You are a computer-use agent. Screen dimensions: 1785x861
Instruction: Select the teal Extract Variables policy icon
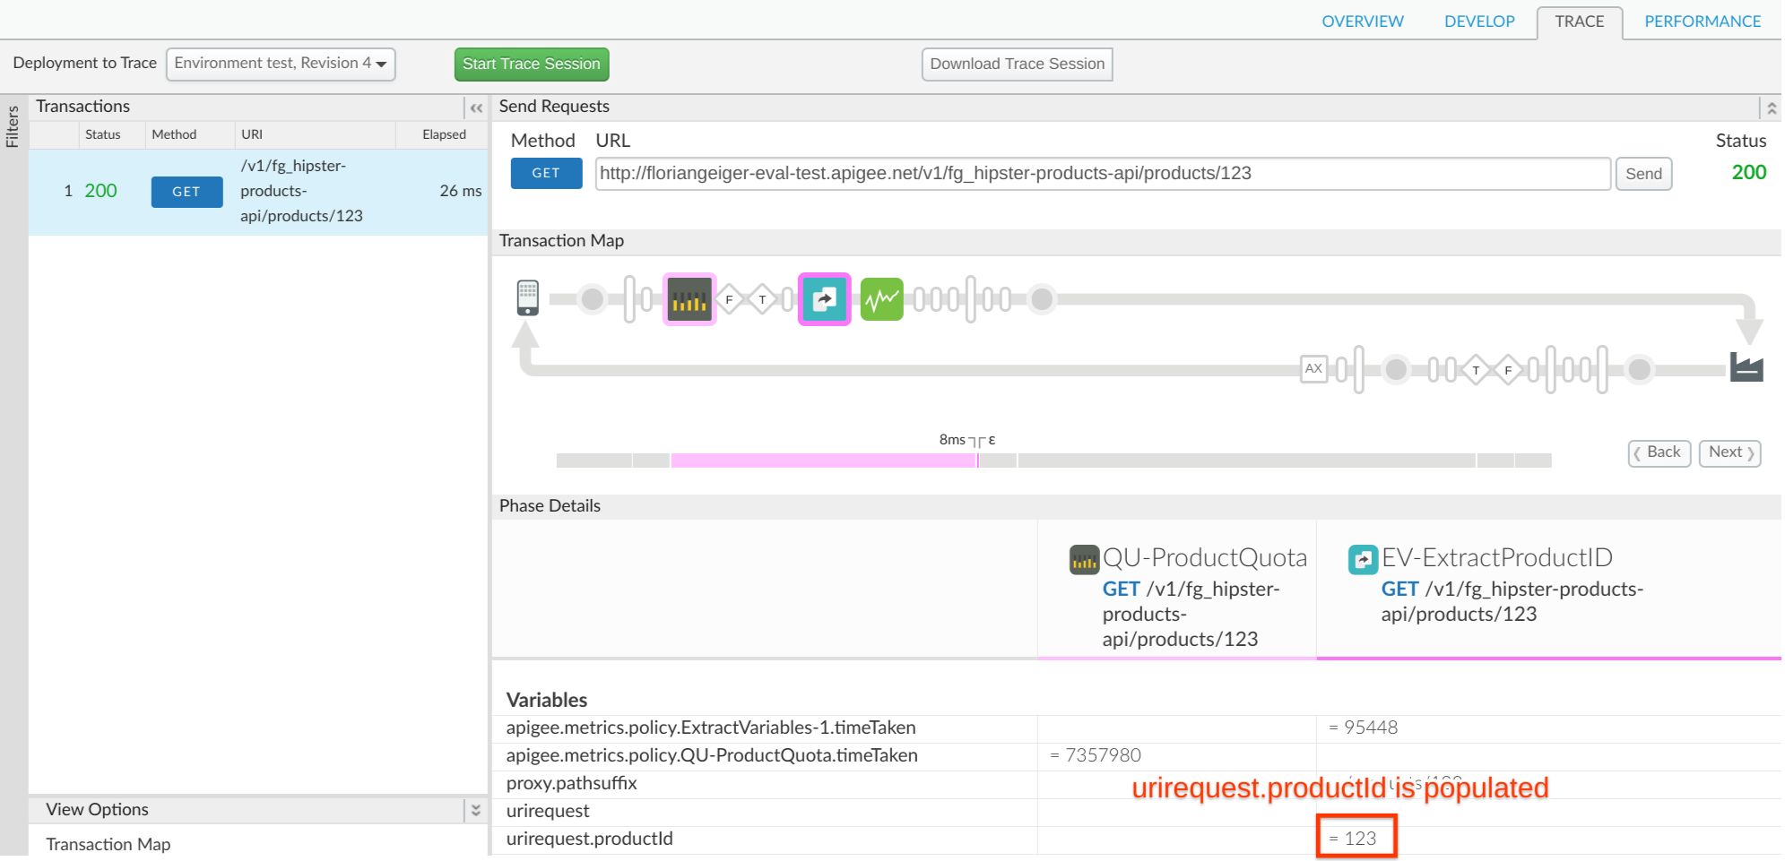825,299
